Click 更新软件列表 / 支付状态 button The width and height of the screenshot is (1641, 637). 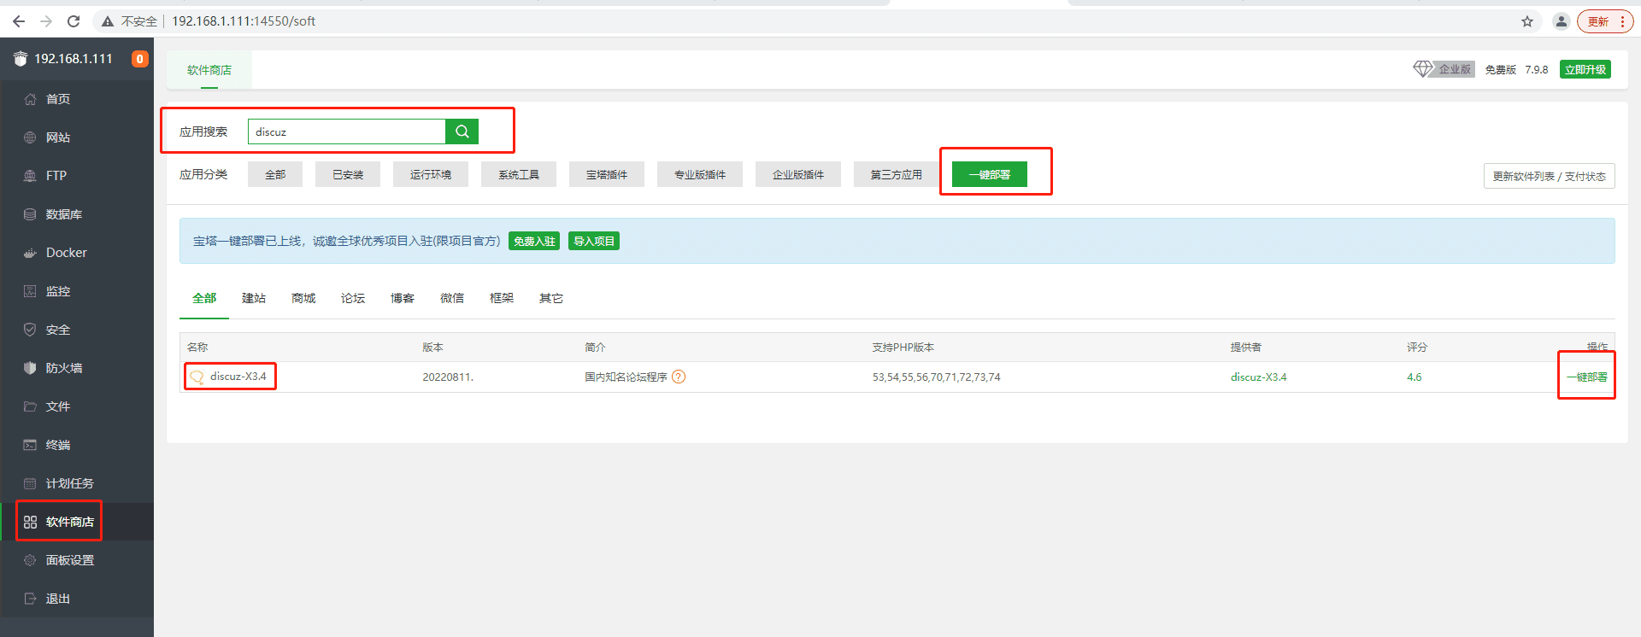click(1549, 176)
